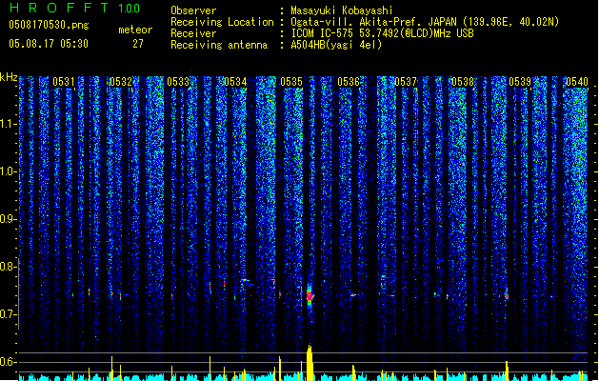This screenshot has height=381, width=599.
Task: Select the file name 0508170530.png
Action: click(49, 25)
